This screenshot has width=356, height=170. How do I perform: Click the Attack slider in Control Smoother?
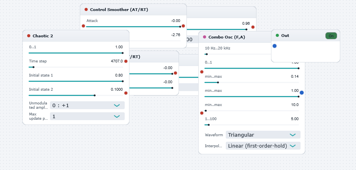133,27
